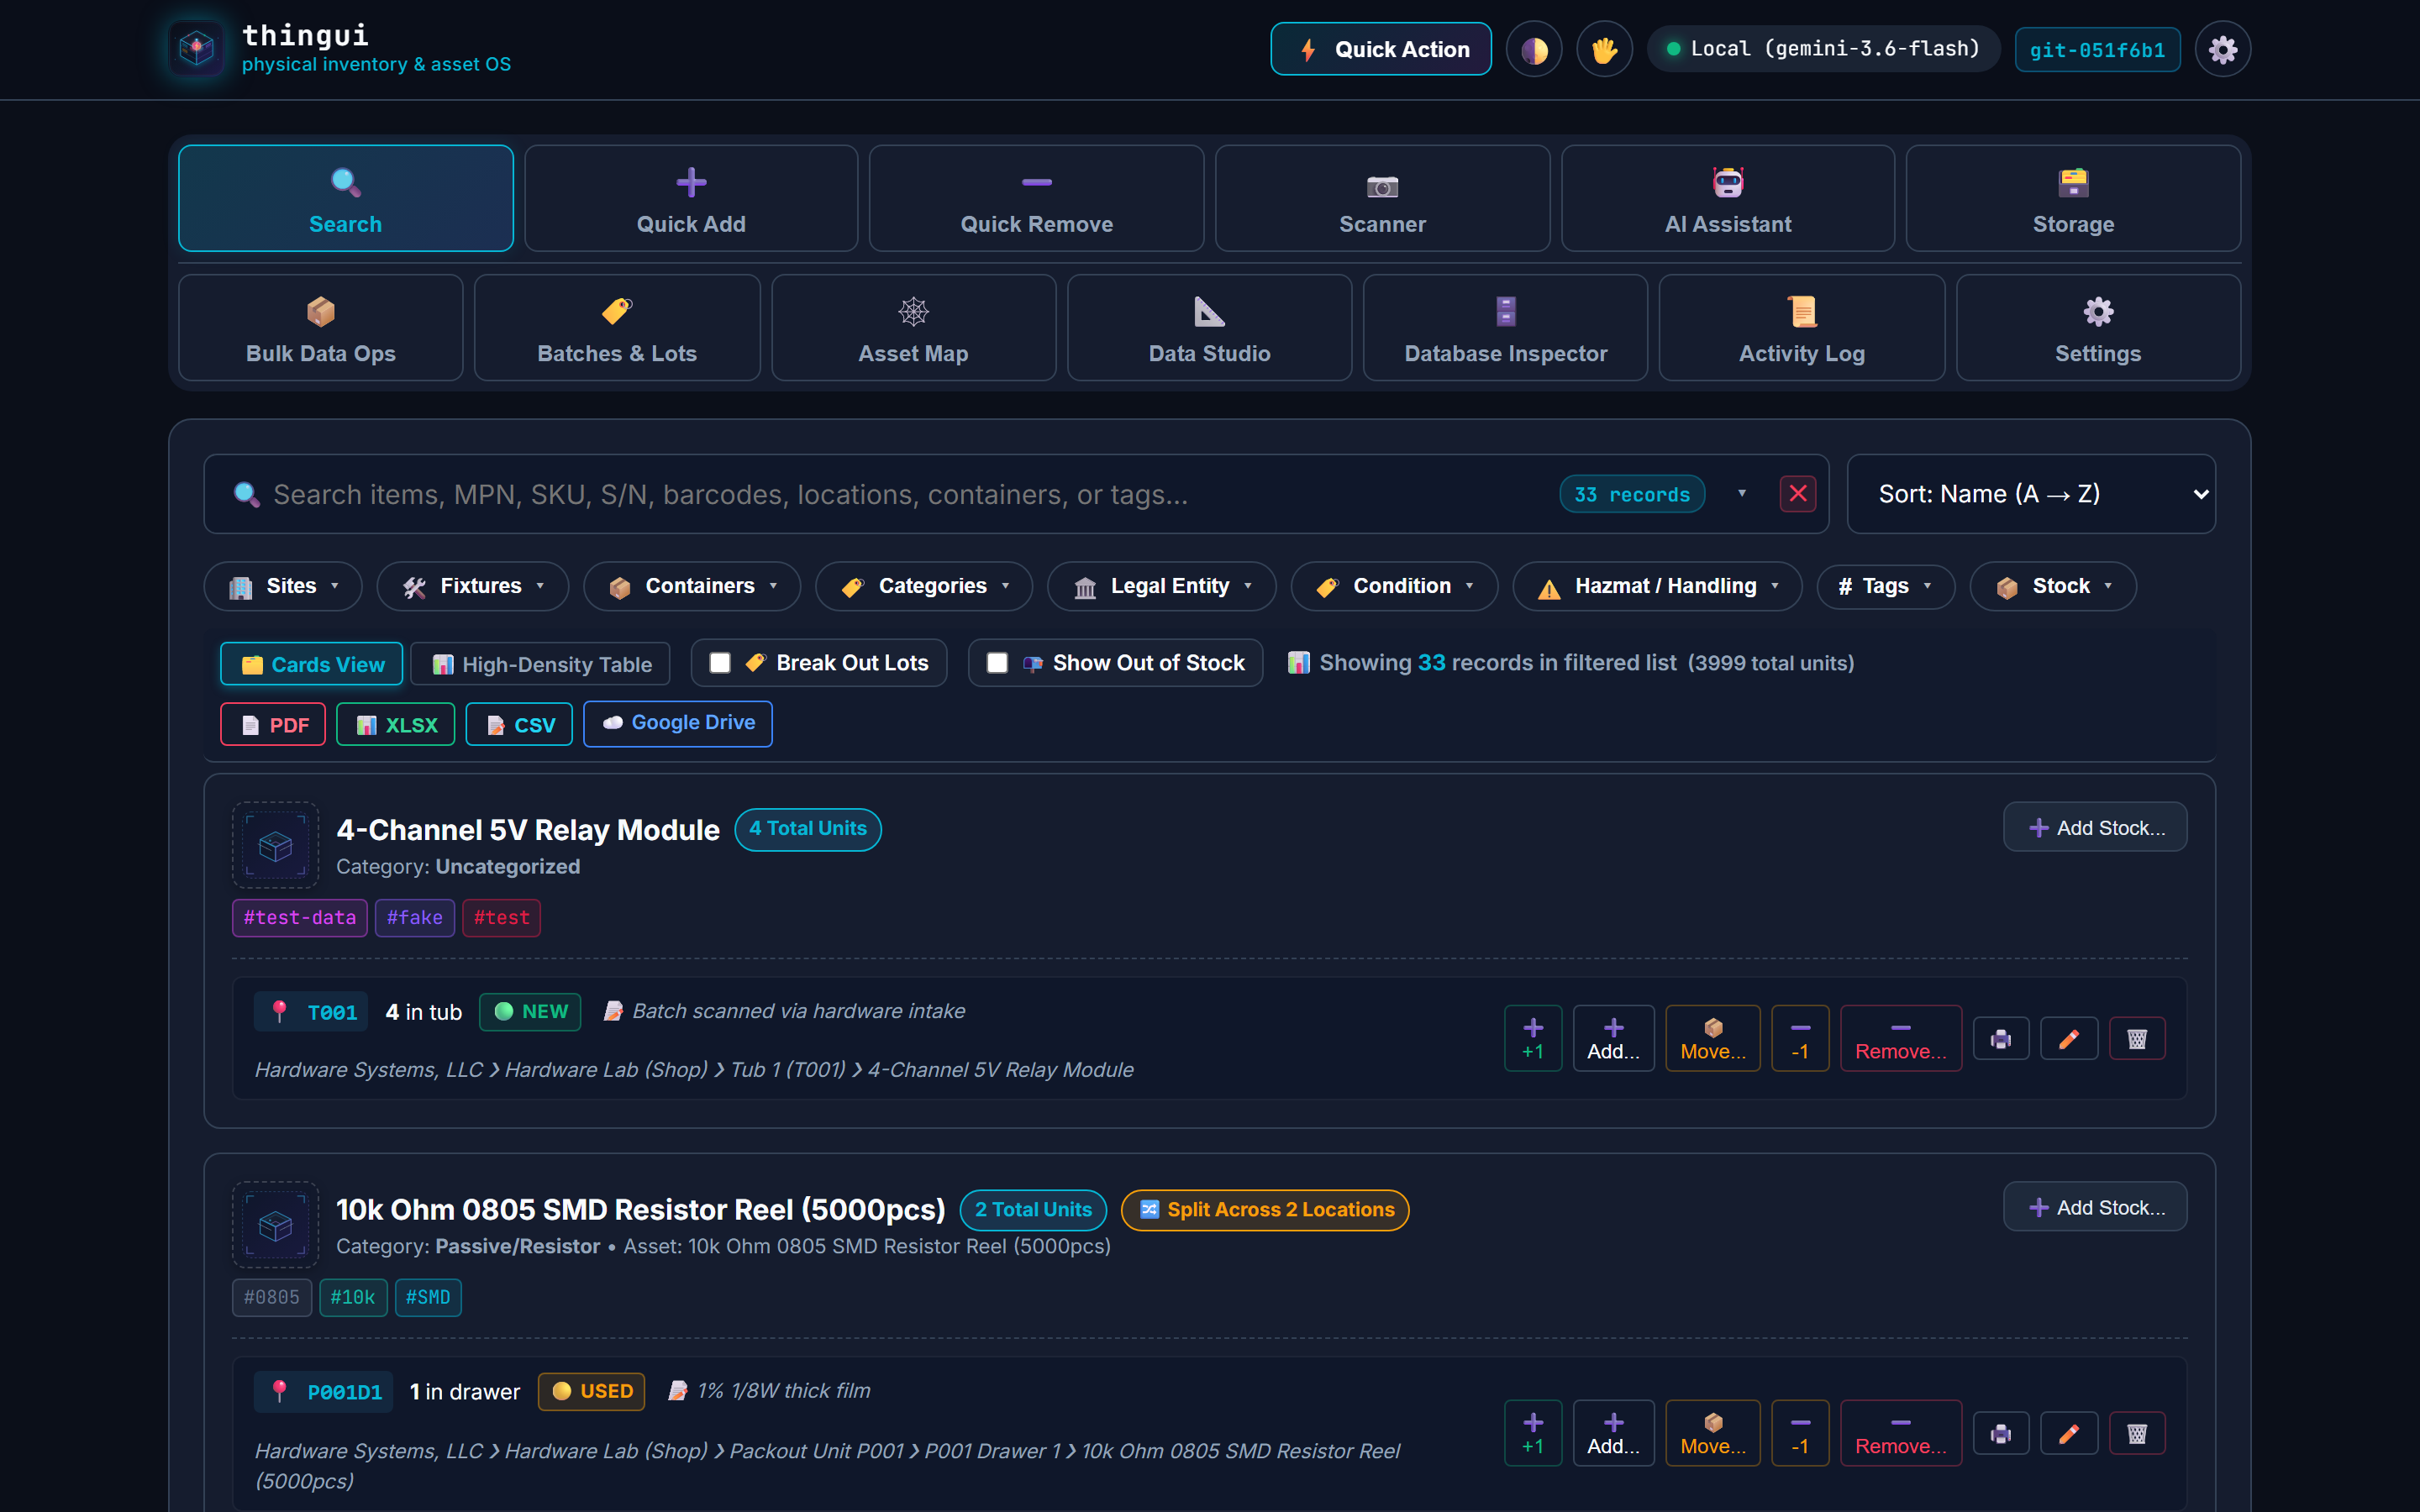Screen dimensions: 2420x1512
Task: Delete the T001 stock entry trash icon
Action: click(2137, 1039)
